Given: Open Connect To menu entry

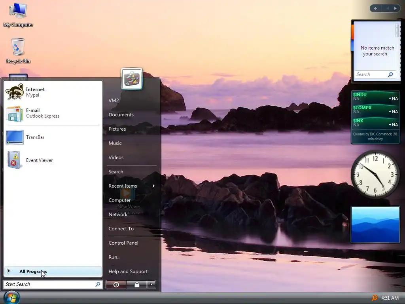Looking at the screenshot, I should click(x=121, y=228).
